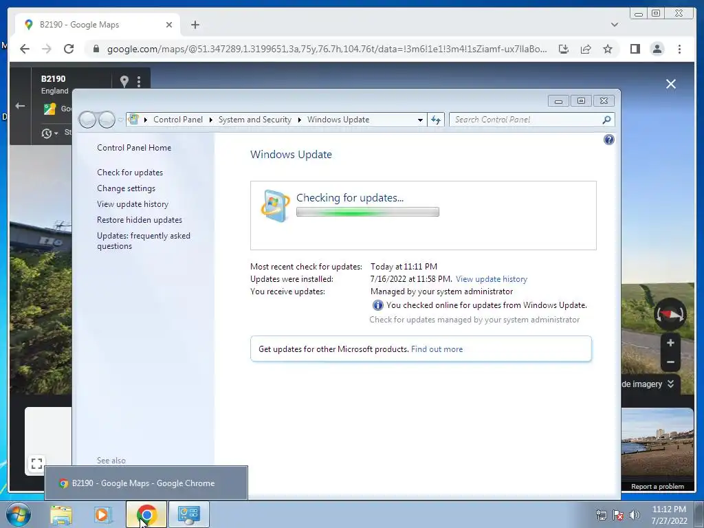Click search magnifier in Control Panel
Image resolution: width=704 pixels, height=528 pixels.
point(606,120)
